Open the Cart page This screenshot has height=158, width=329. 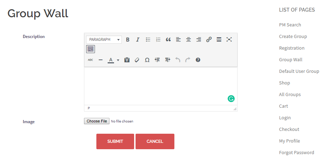point(283,106)
